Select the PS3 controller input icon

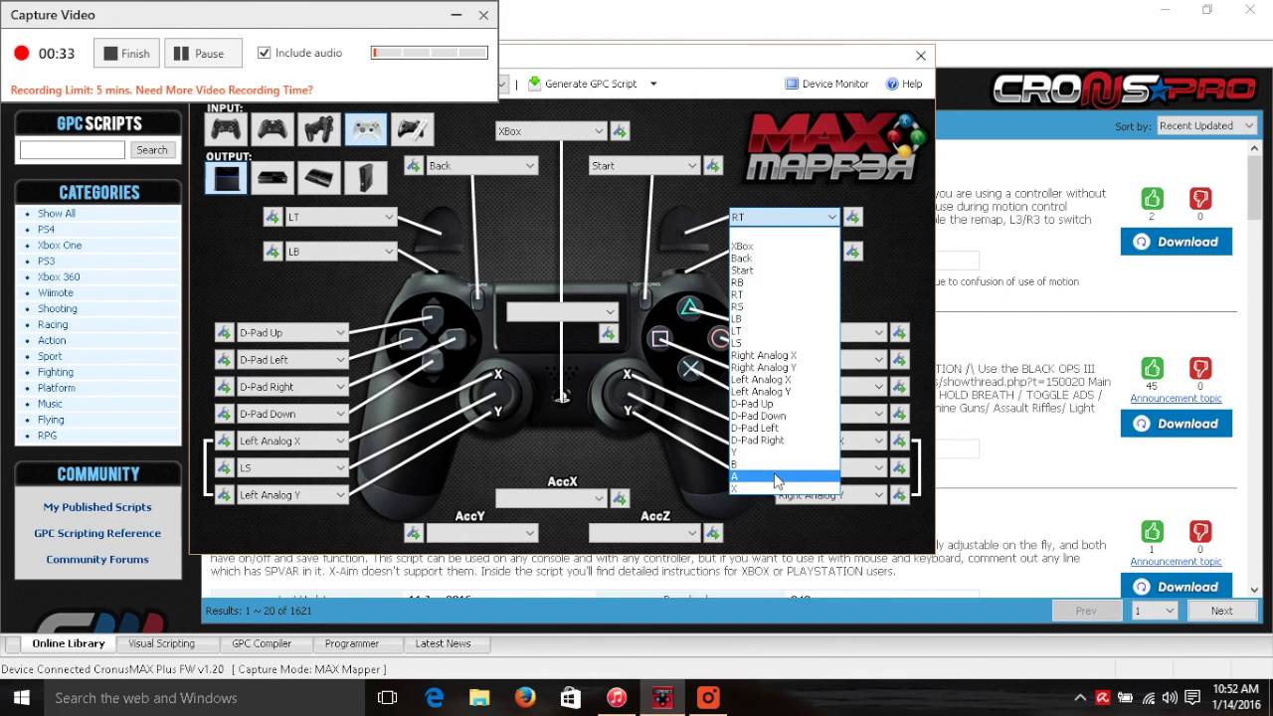(318, 129)
